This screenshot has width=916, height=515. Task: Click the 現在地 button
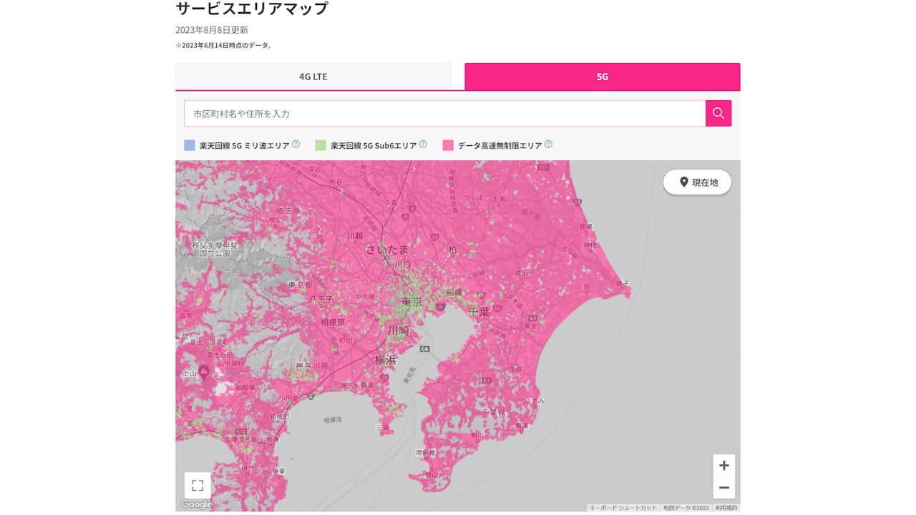pyautogui.click(x=697, y=182)
